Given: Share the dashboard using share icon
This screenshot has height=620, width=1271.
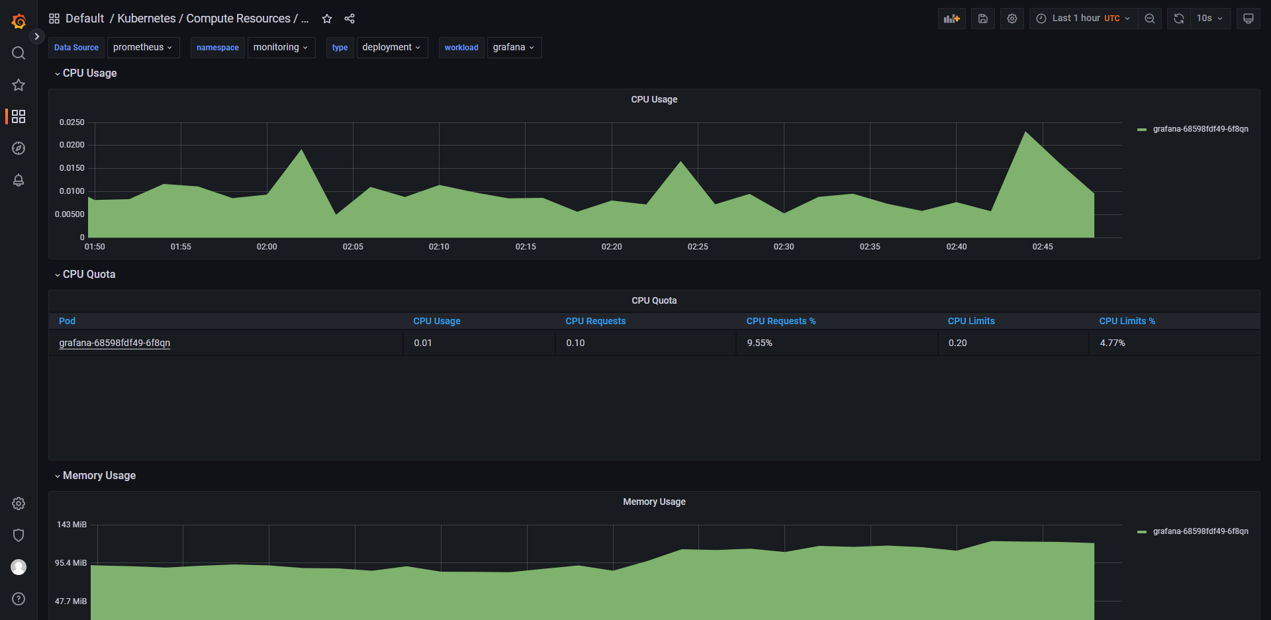Looking at the screenshot, I should 350,19.
